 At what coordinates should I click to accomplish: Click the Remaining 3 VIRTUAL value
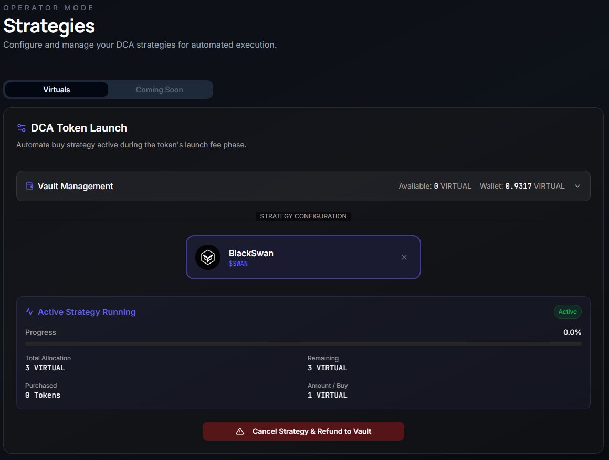[328, 368]
